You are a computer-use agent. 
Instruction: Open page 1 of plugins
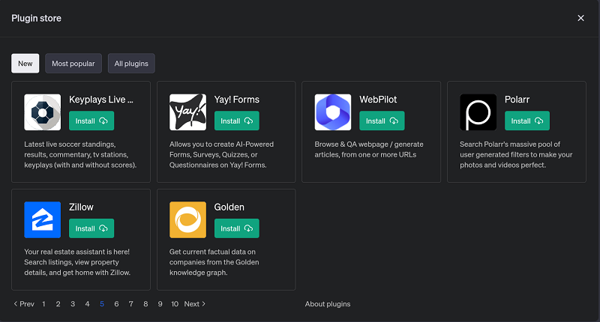pos(43,304)
